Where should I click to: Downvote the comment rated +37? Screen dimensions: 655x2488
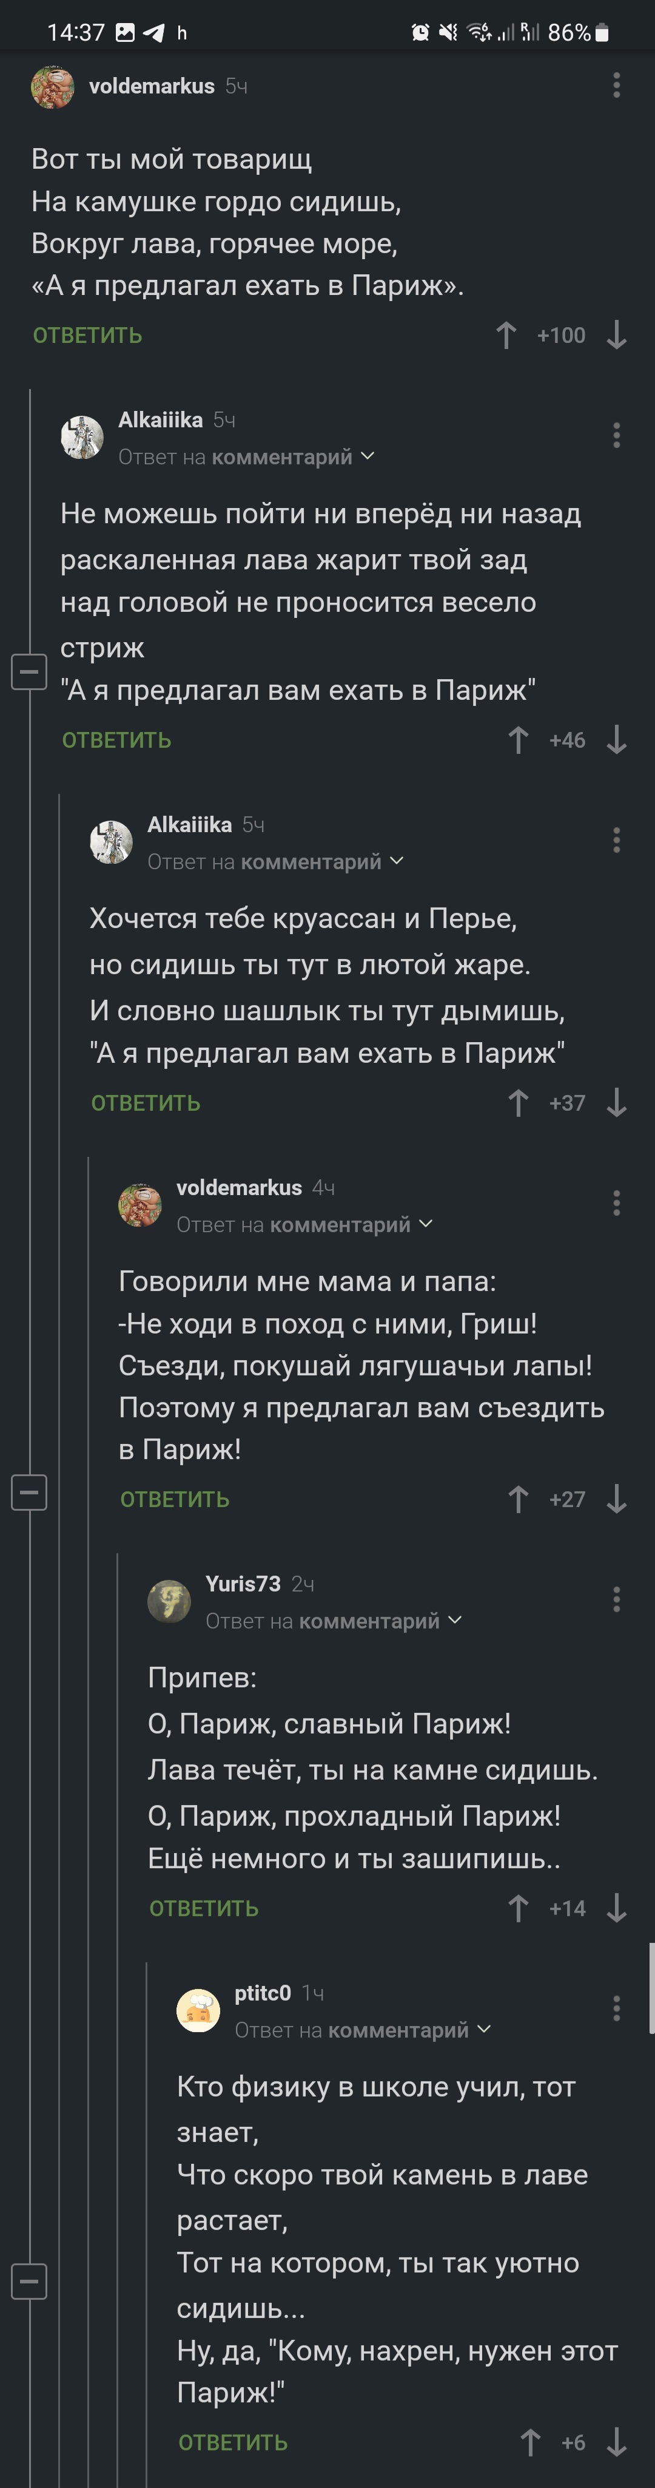pos(616,1103)
